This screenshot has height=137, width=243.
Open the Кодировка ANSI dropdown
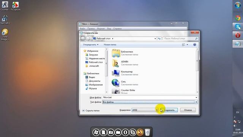145,110
